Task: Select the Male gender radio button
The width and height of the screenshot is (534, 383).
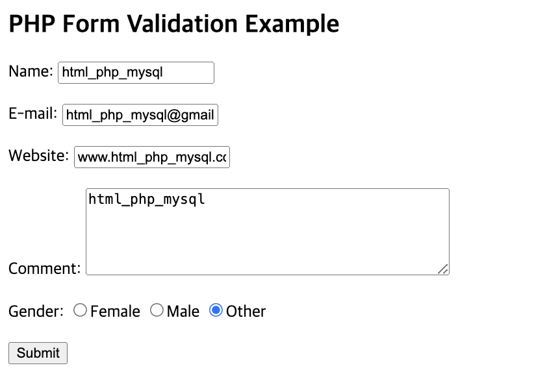Action: coord(157,311)
